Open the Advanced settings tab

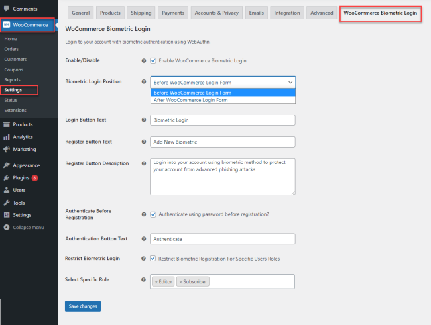pyautogui.click(x=322, y=13)
